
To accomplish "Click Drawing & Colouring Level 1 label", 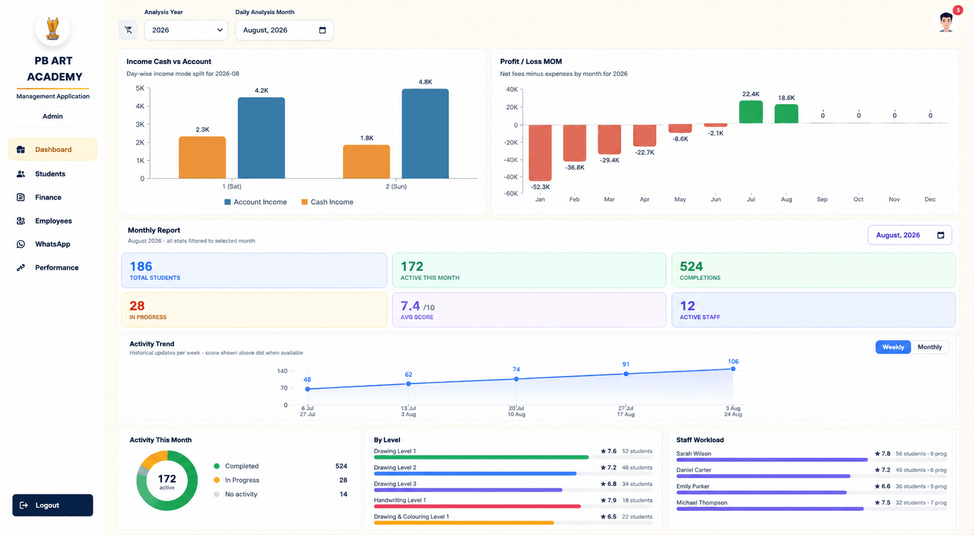I will 411,517.
